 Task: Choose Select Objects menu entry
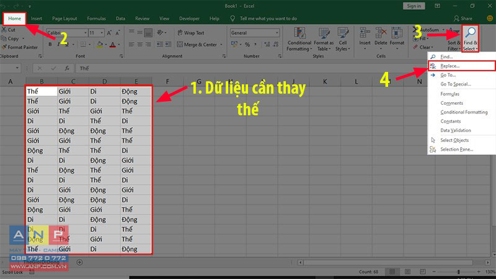461,140
